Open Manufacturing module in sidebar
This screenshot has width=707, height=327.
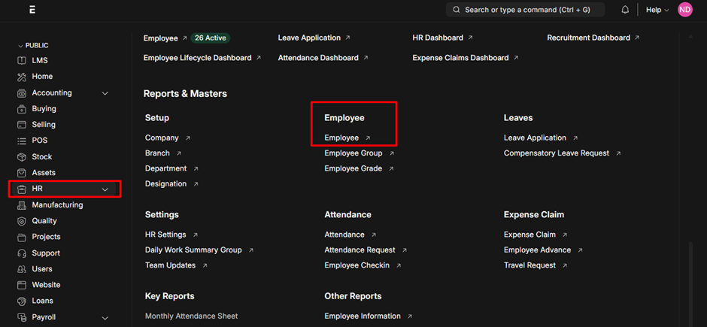57,205
